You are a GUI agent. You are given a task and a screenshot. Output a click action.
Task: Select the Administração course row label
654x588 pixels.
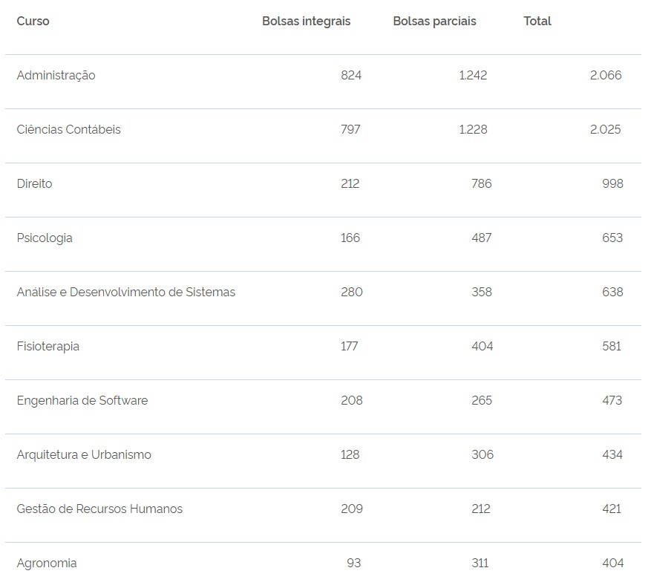56,76
